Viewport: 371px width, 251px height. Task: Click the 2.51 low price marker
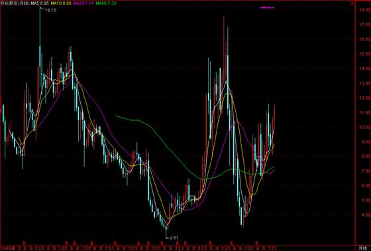174,238
